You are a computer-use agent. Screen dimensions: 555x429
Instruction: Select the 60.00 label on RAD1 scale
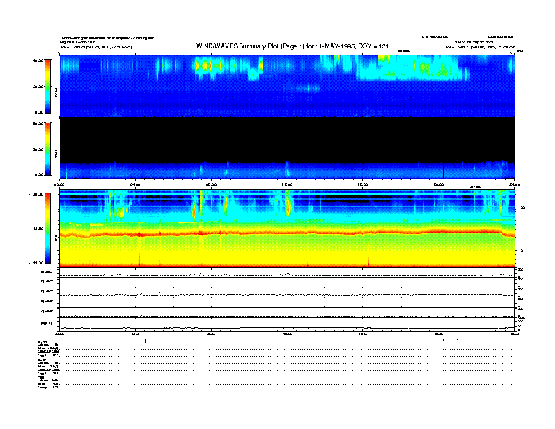point(38,123)
